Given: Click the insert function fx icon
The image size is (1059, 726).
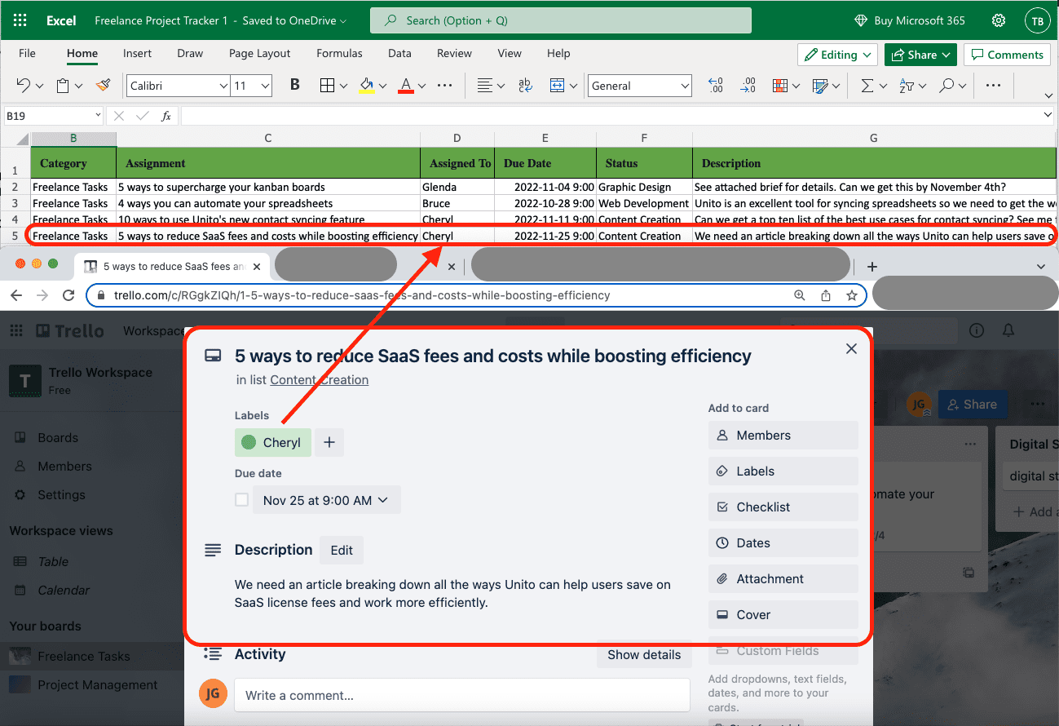Looking at the screenshot, I should [x=166, y=116].
